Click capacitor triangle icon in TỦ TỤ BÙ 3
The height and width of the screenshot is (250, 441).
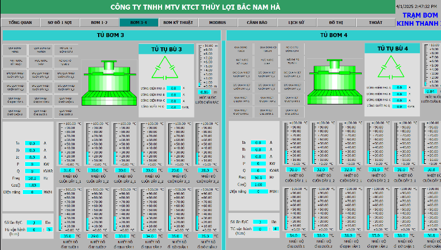click(x=165, y=68)
